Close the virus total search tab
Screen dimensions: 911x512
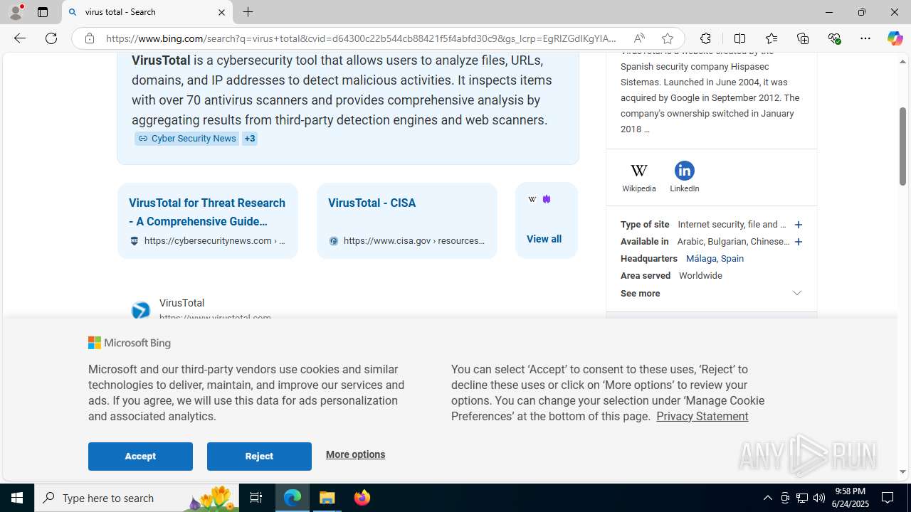(x=221, y=12)
